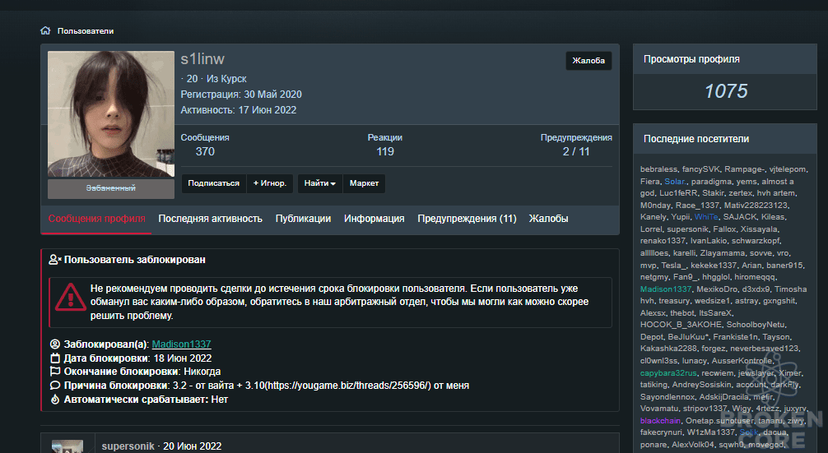The height and width of the screenshot is (453, 828).
Task: Click the s1linw username heading
Action: click(202, 59)
